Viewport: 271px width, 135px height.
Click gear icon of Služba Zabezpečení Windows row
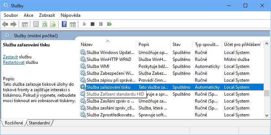pyautogui.click(x=83, y=73)
